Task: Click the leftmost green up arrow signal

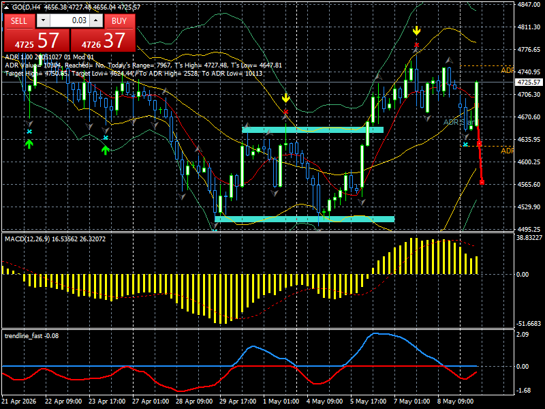Action: click(29, 144)
